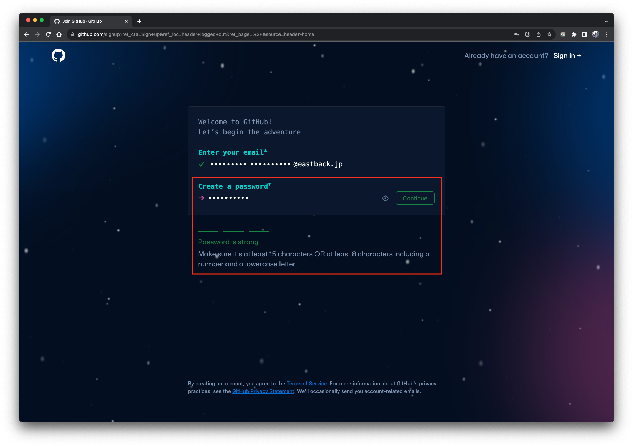The height and width of the screenshot is (447, 633).
Task: Click the 'Welcome to GitHub!' heading
Action: (x=235, y=122)
